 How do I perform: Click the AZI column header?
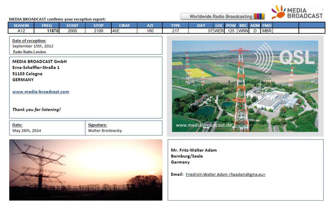coord(150,25)
